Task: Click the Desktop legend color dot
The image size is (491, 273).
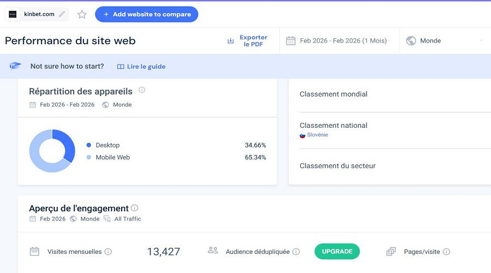Action: pyautogui.click(x=88, y=145)
